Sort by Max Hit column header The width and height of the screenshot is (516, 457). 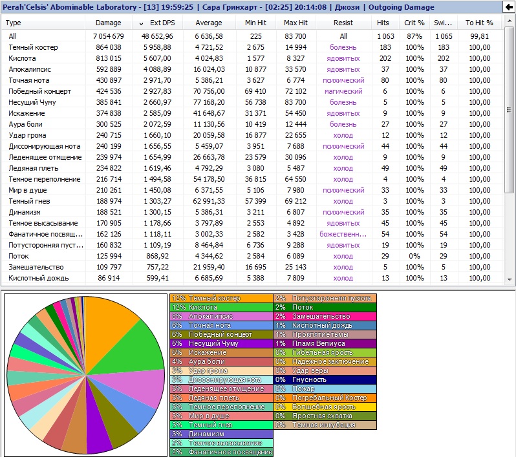pos(296,23)
